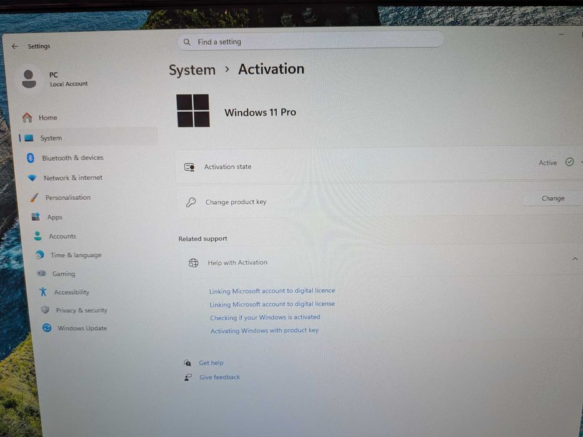Click the Help with Activation globe icon

point(193,263)
